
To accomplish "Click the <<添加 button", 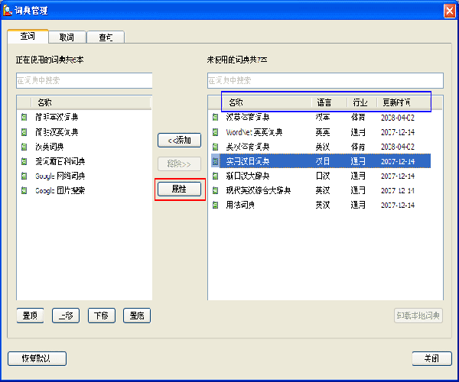I will click(x=179, y=141).
